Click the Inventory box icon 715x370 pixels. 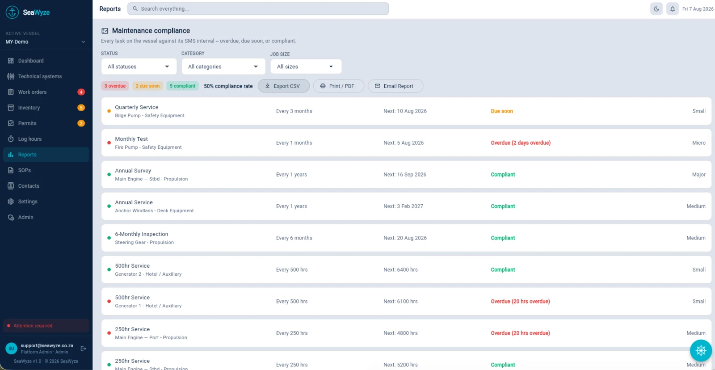click(x=11, y=108)
